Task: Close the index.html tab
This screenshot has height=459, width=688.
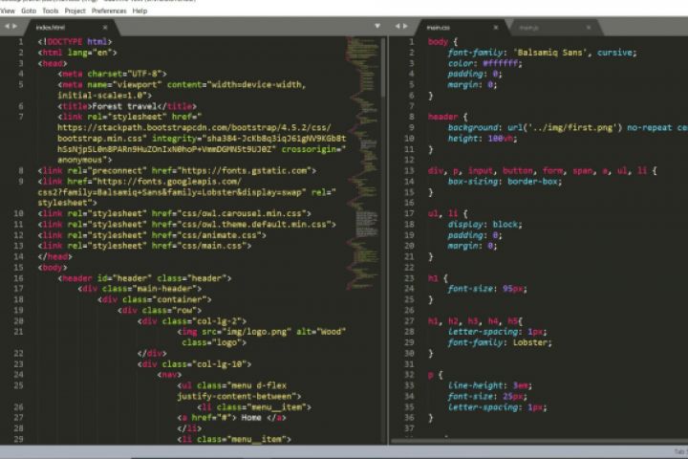Action: tap(105, 27)
